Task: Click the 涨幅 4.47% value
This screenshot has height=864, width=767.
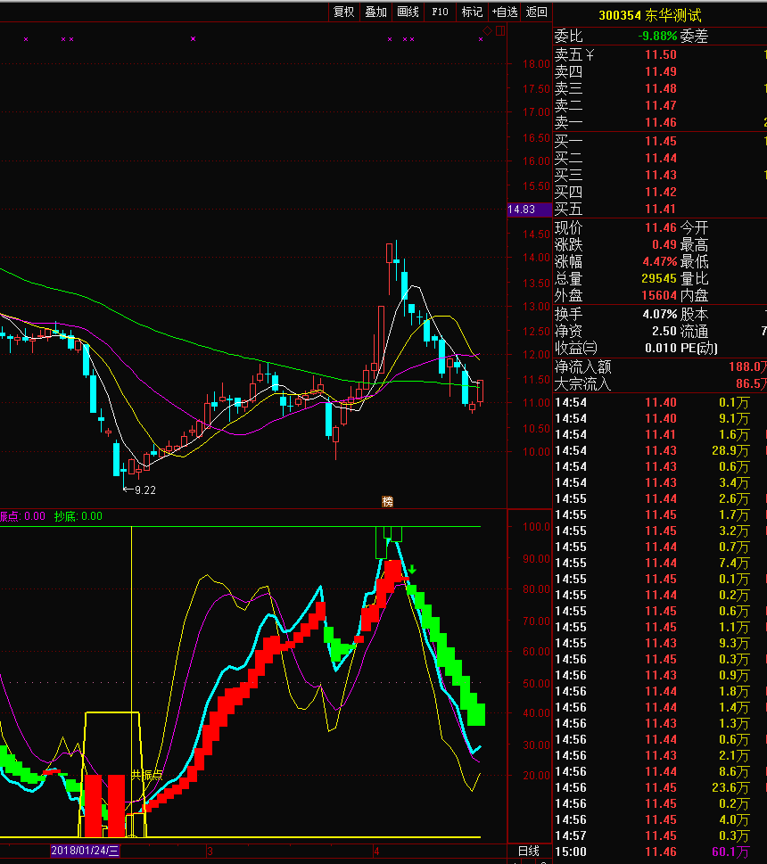Action: [660, 262]
